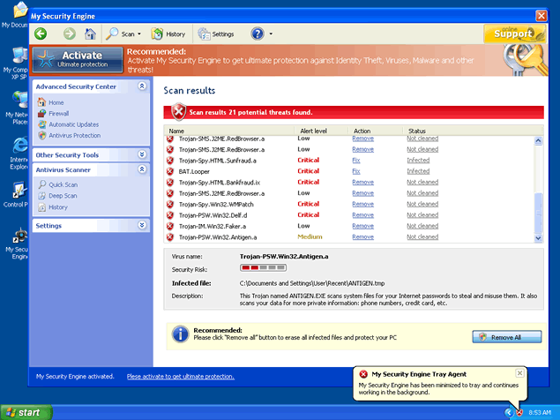Select Antivirus Protection in the sidebar
This screenshot has width=560, height=420.
tap(74, 135)
